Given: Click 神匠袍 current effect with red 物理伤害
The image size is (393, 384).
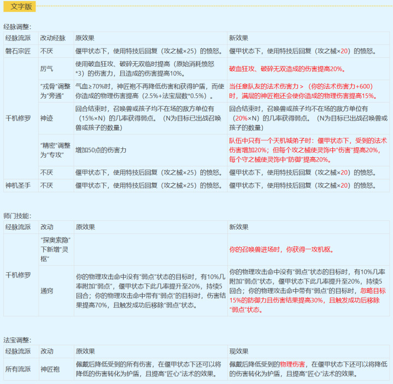Looking at the screenshot, I should tap(308, 369).
